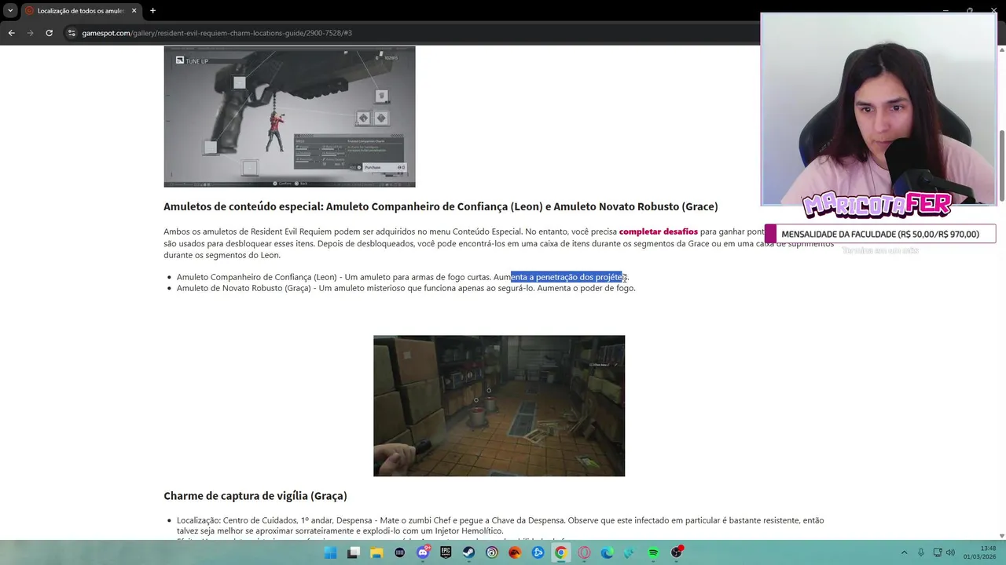Go back using browser back arrow
Screen dimensions: 1006x565
pyautogui.click(x=11, y=33)
